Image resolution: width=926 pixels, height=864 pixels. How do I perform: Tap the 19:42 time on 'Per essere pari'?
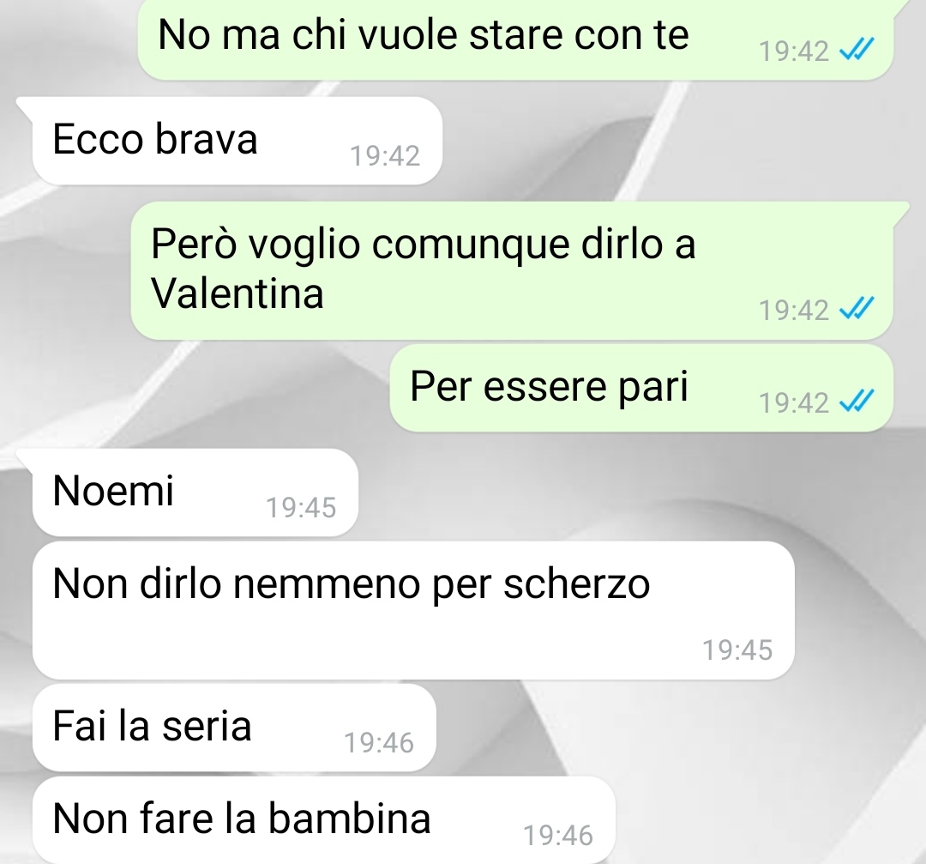(x=794, y=403)
